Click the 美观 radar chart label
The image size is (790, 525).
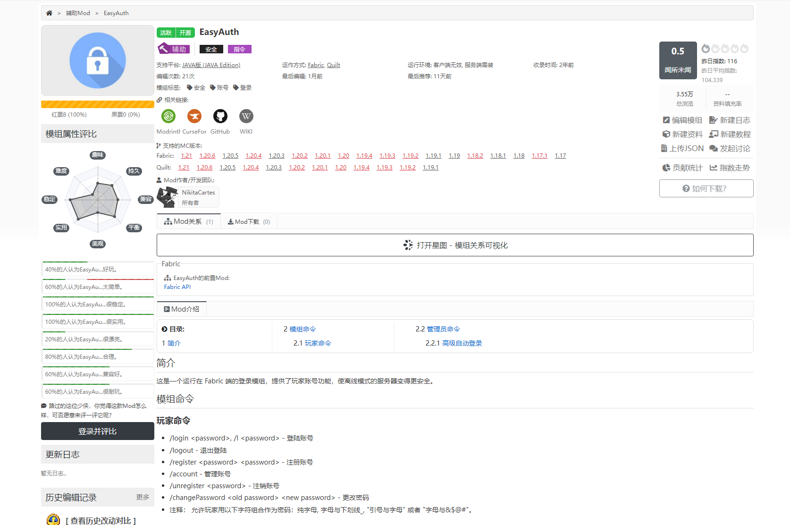coord(98,244)
